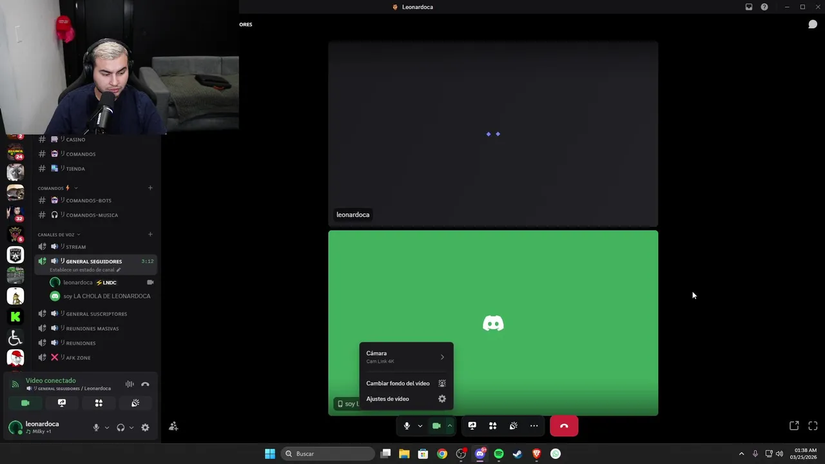Expand input device arrow in user panel
825x464 pixels.
tap(106, 427)
